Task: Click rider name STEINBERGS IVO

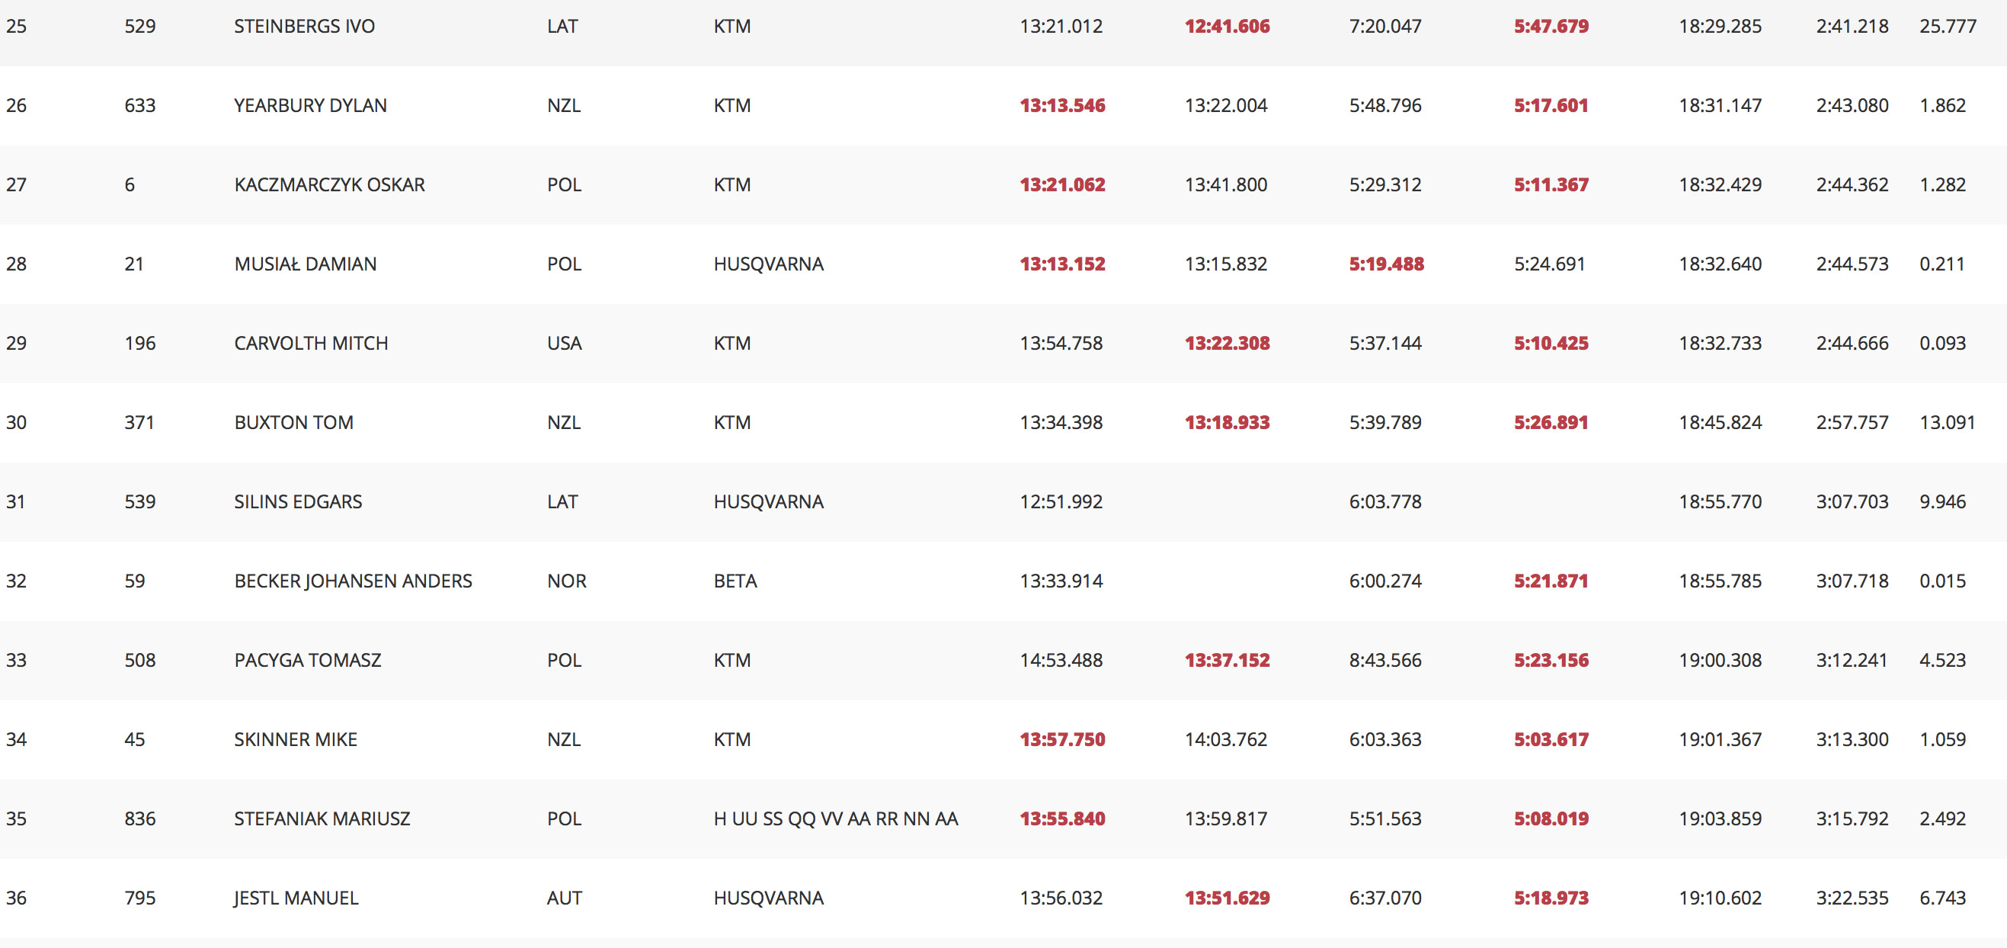Action: [304, 27]
